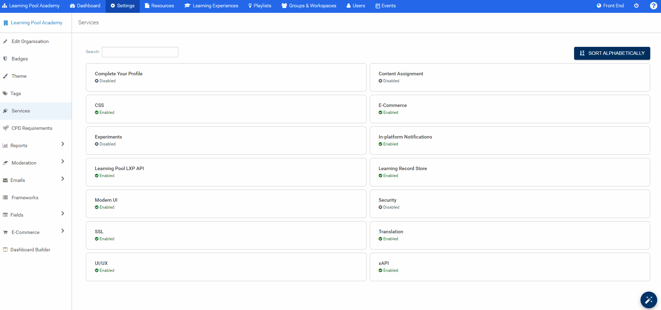
Task: Open the Modern UI service card
Action: [226, 204]
